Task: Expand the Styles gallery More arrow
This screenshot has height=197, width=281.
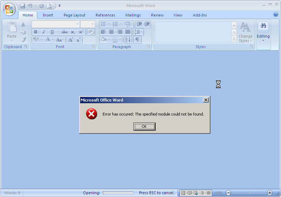Action: (234, 39)
